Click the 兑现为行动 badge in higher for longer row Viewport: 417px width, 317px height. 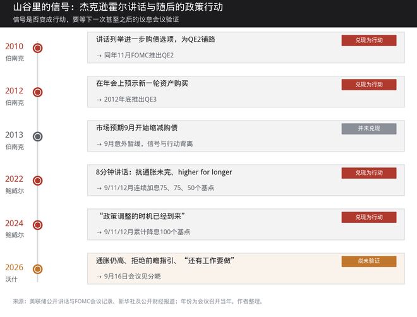(x=369, y=173)
